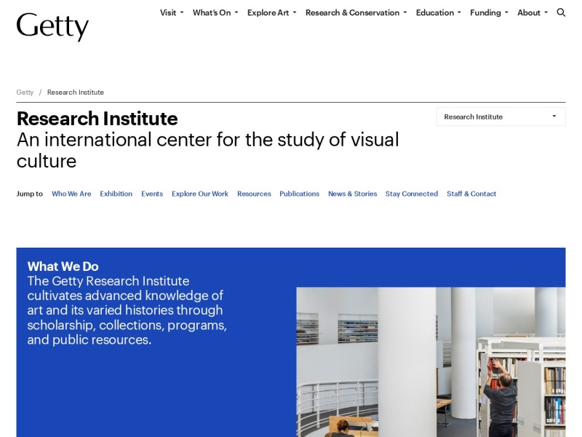
Task: Jump to Events section
Action: [152, 194]
